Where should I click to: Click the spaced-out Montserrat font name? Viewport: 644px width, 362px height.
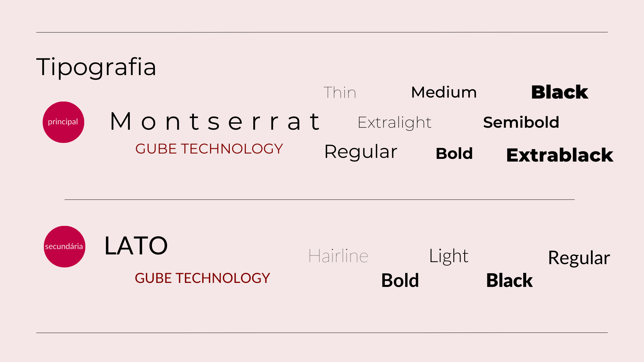tap(215, 121)
